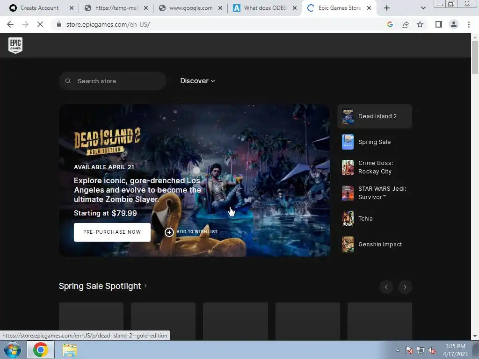The image size is (479, 359).
Task: Open Chrome three-dot menu
Action: click(469, 24)
